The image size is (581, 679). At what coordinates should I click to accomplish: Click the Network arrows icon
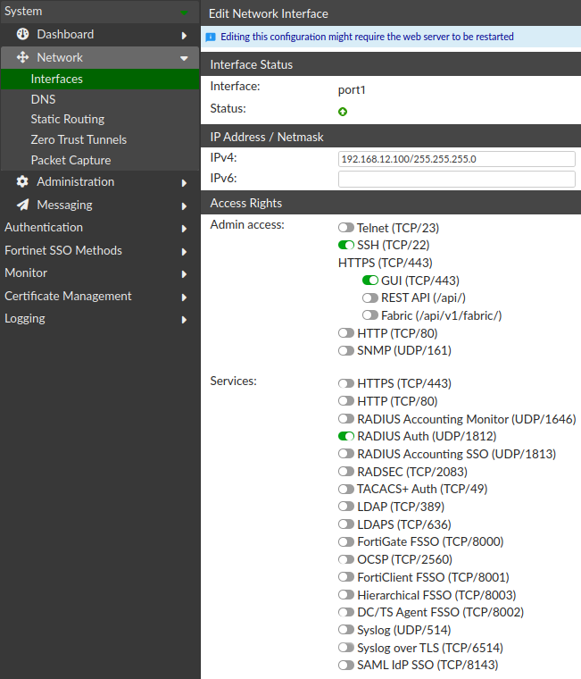tap(22, 57)
